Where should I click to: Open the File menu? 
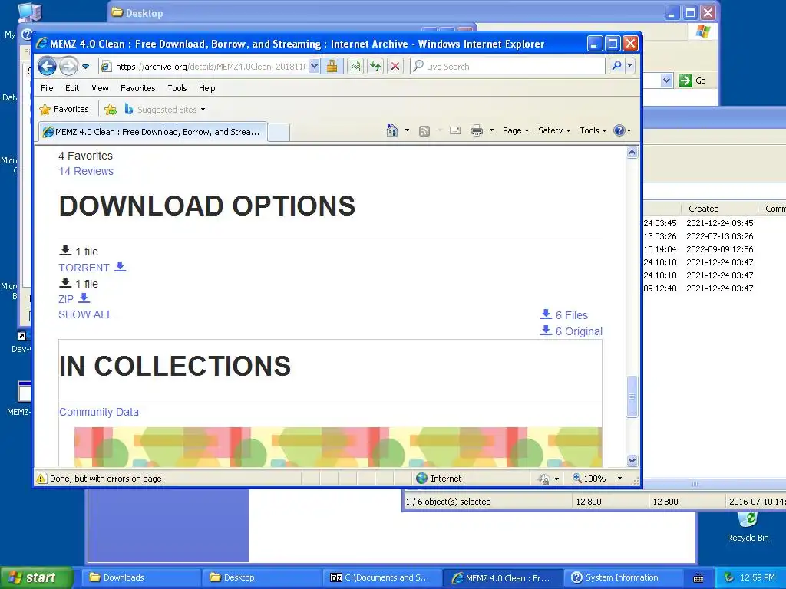point(47,88)
